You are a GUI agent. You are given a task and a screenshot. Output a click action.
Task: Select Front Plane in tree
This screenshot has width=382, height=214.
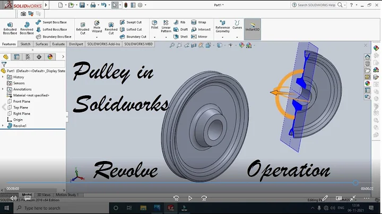(x=19, y=101)
